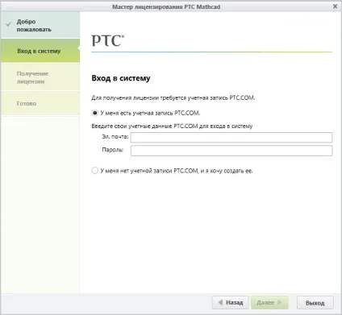Close the PTC Mathcad licensing wizard window
The width and height of the screenshot is (342, 315).
335,6
